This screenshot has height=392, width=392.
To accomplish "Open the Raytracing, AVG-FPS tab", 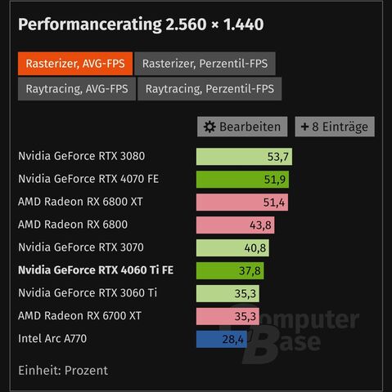I will (x=77, y=89).
